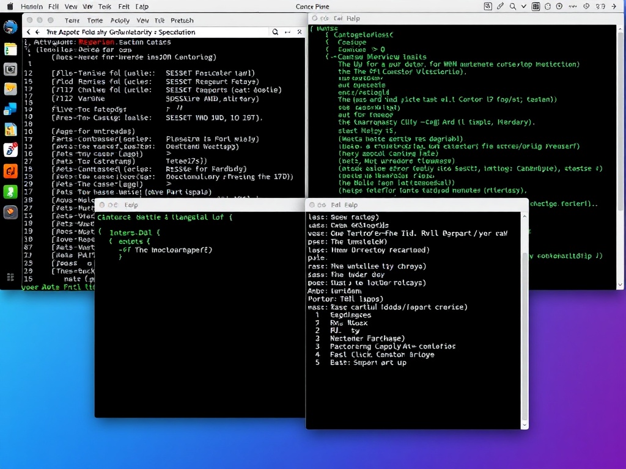Open the ellipsis dropdown in the status area

[572, 6]
